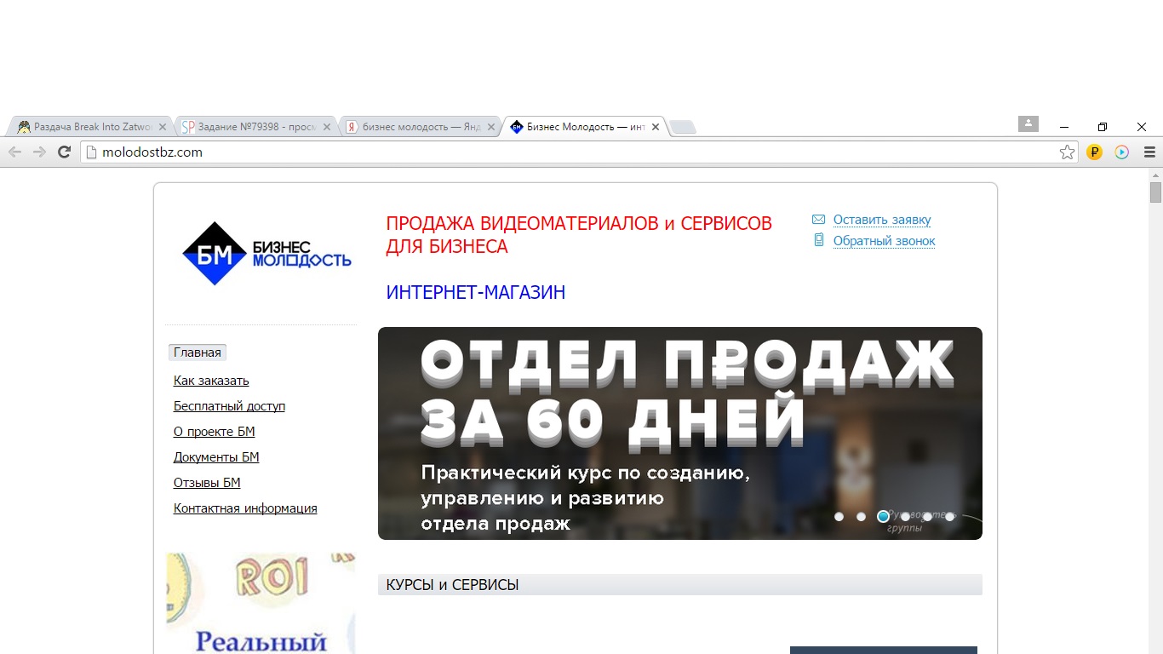Click the highlighted third banner slider dot
Image resolution: width=1163 pixels, height=654 pixels.
(x=883, y=517)
